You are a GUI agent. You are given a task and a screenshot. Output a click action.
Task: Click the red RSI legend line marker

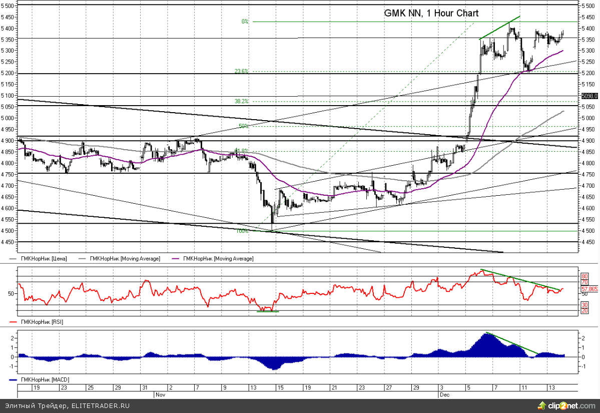[x=14, y=322]
